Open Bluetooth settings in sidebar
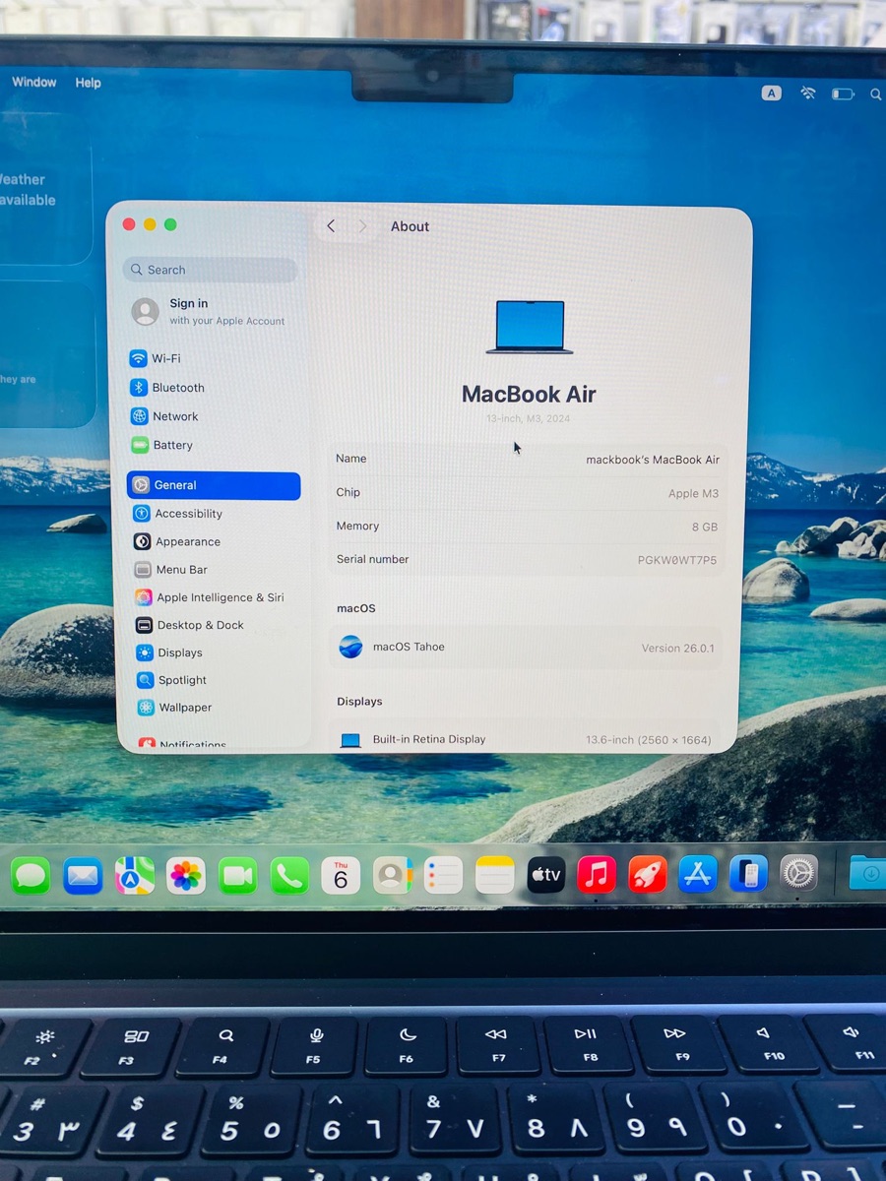886x1181 pixels. coord(167,388)
